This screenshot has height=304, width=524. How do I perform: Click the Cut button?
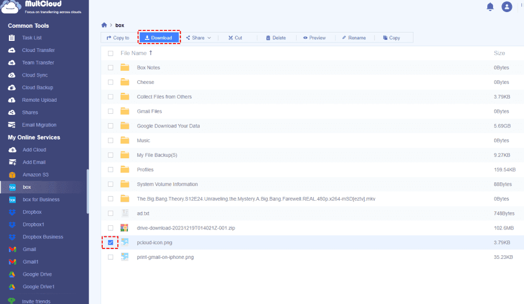(235, 38)
